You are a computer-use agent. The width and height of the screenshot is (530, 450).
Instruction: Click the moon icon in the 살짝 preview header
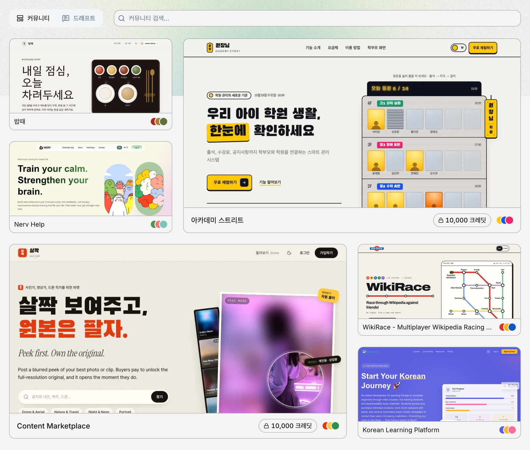tap(289, 253)
